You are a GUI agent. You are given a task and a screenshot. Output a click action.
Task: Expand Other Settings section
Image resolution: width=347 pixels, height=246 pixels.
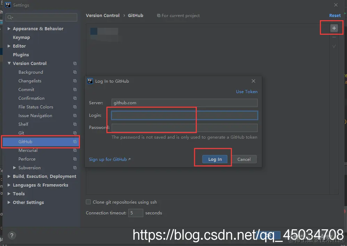click(9, 202)
